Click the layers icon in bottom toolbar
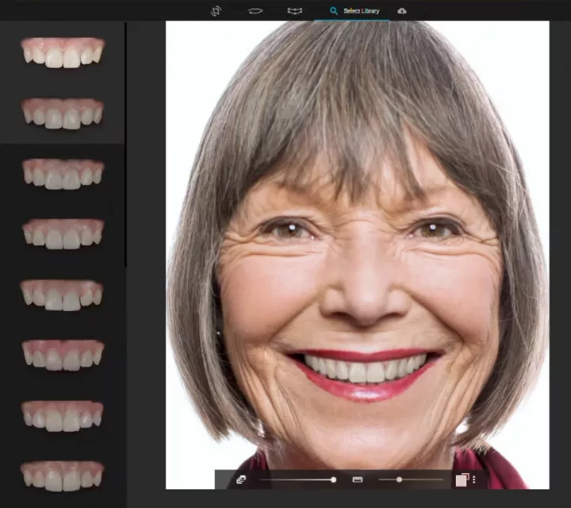Image resolution: width=571 pixels, height=508 pixels. (x=241, y=479)
